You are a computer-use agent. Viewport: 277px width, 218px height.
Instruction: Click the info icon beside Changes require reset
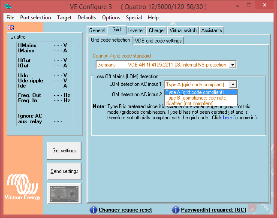click(x=93, y=210)
